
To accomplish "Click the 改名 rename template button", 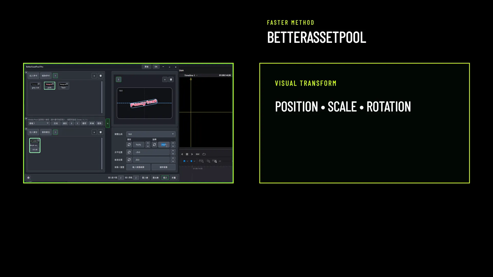I will [56, 123].
